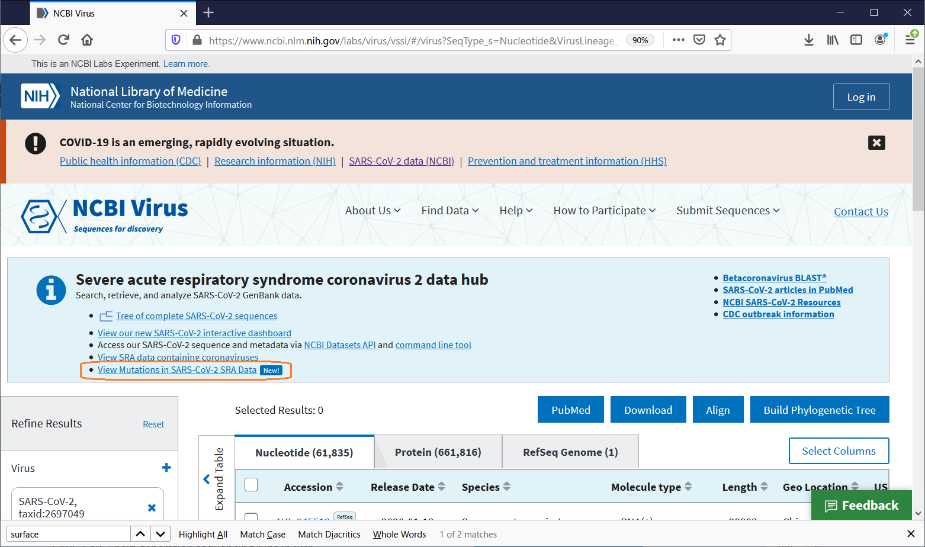Open View Mutations in SARS-CoV-2 SRA Data
925x547 pixels.
pos(177,369)
